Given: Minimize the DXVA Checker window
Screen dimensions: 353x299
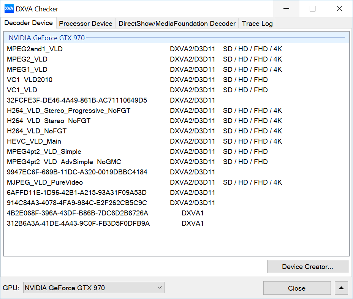Looking at the screenshot, I should pos(286,9).
